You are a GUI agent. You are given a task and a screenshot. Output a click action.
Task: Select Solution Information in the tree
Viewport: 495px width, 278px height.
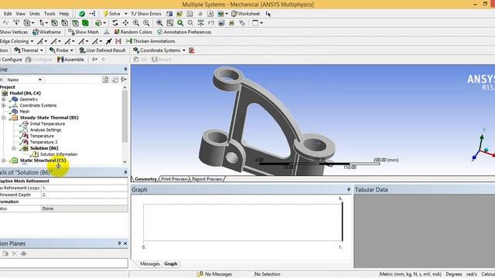point(59,154)
